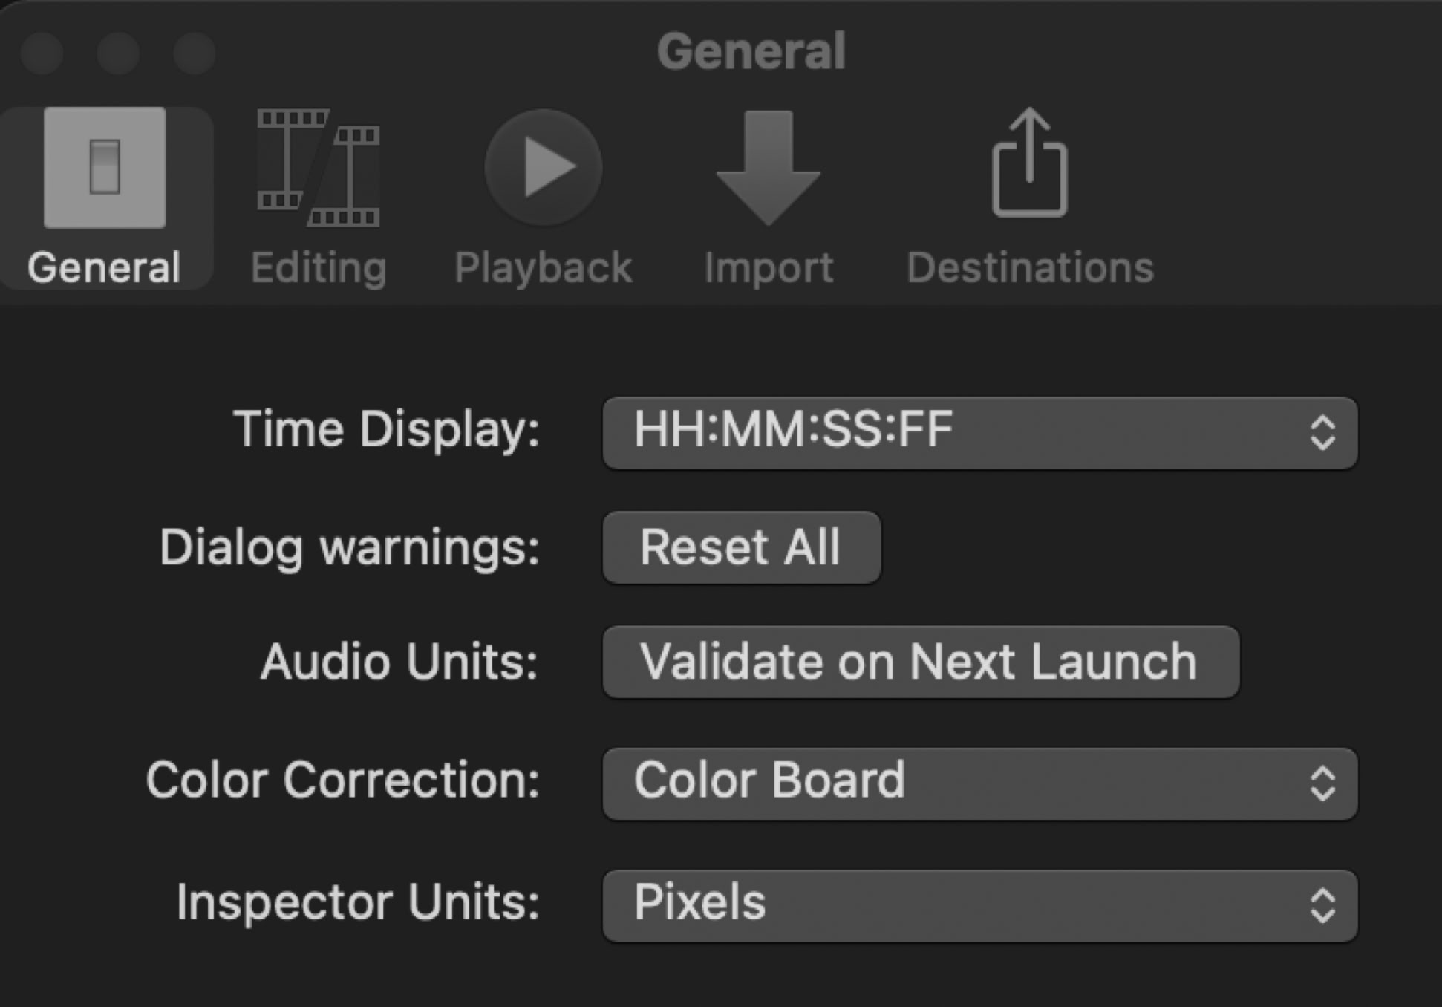
Task: Minimize the preferences window
Action: point(118,53)
